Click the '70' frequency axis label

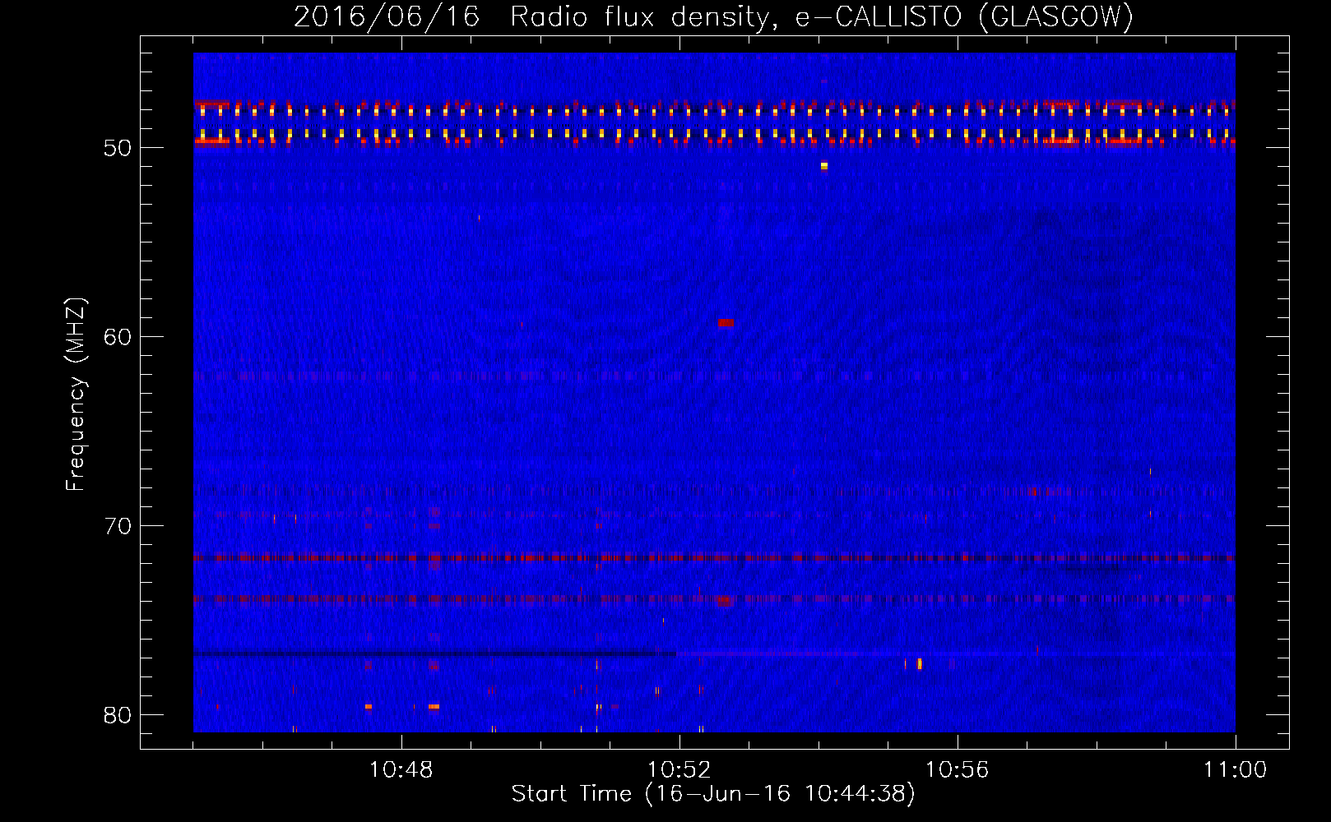click(118, 526)
